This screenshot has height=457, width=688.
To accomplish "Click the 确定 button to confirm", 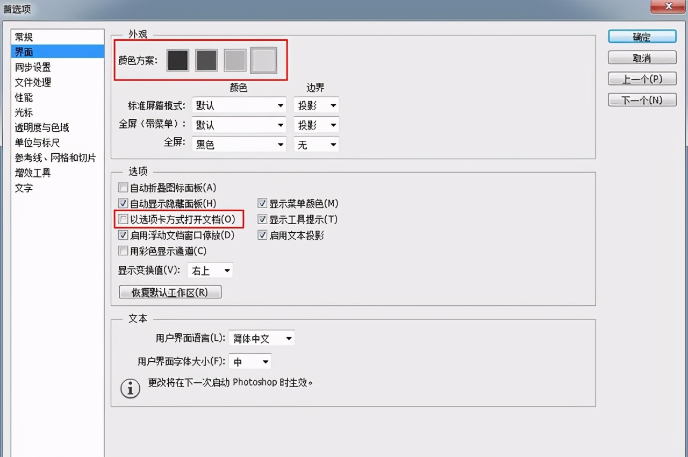I will (642, 37).
